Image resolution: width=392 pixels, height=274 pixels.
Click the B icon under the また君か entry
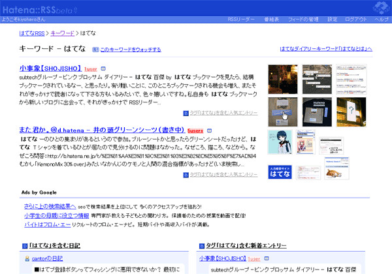point(186,175)
